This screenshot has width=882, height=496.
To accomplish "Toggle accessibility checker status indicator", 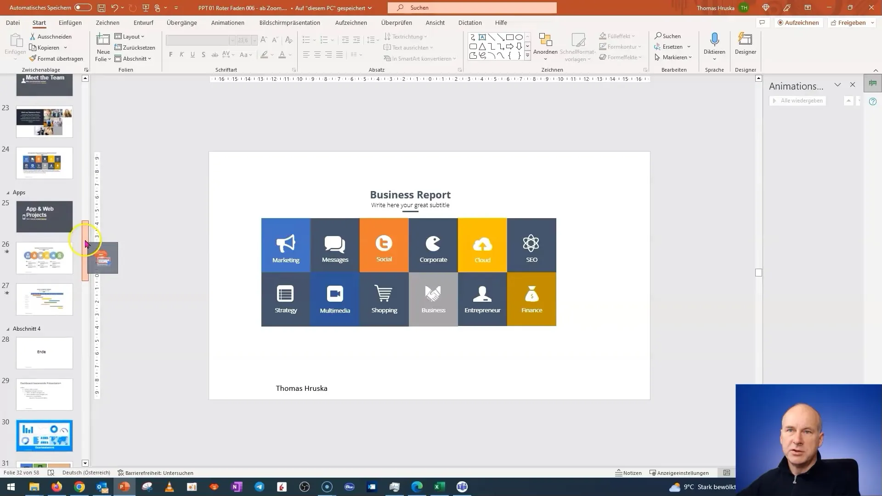I will tap(155, 473).
